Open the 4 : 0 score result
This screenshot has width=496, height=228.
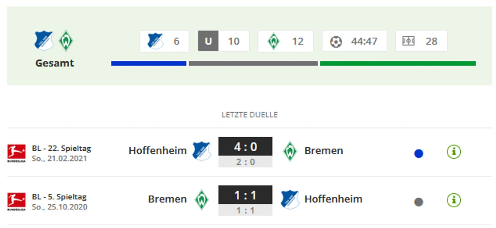[x=245, y=147]
